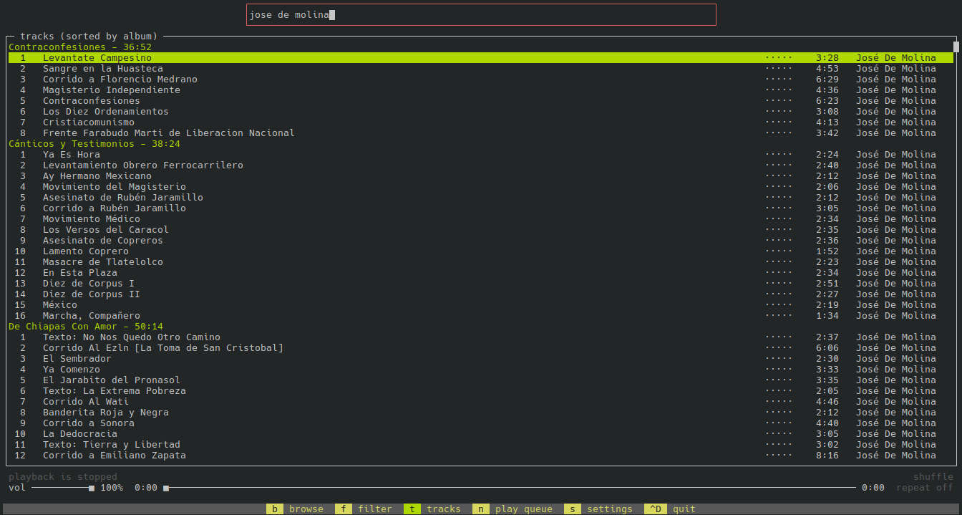The image size is (962, 515).
Task: Select track 'Movimiento del Magisterio'
Action: point(481,187)
